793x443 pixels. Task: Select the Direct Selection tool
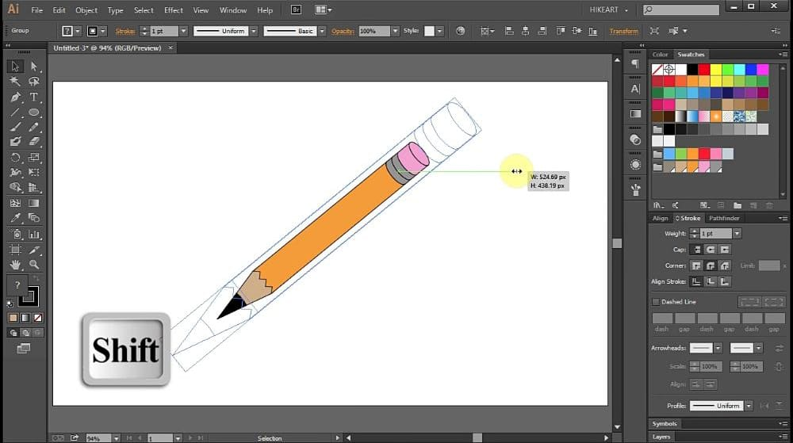coord(34,66)
